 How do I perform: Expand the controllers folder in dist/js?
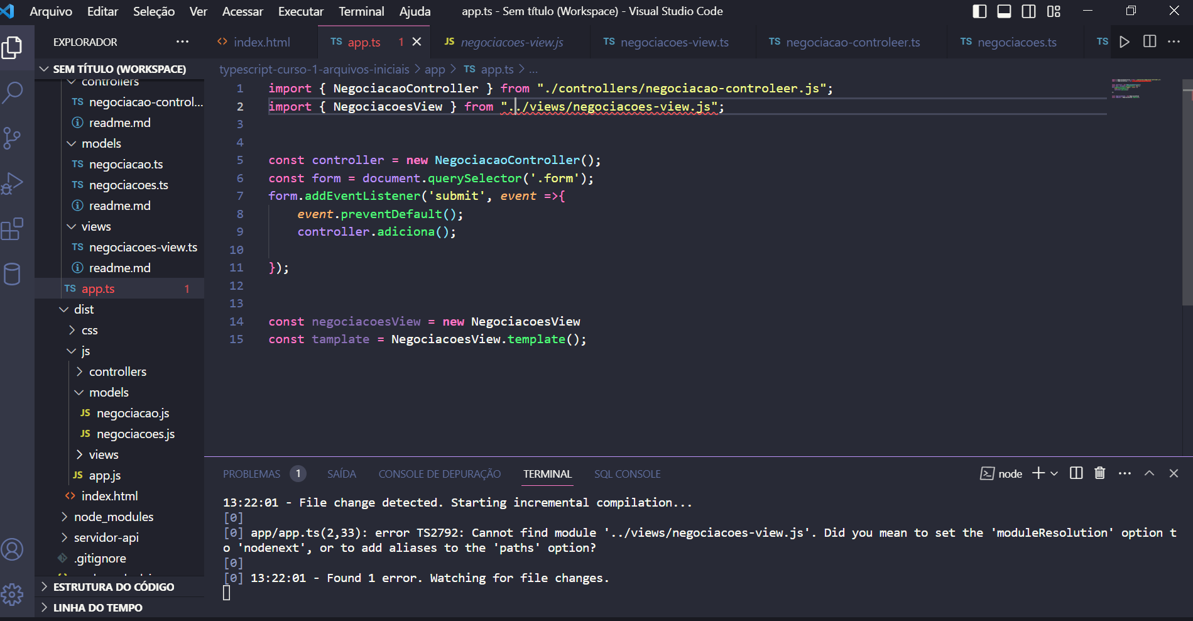pyautogui.click(x=119, y=371)
